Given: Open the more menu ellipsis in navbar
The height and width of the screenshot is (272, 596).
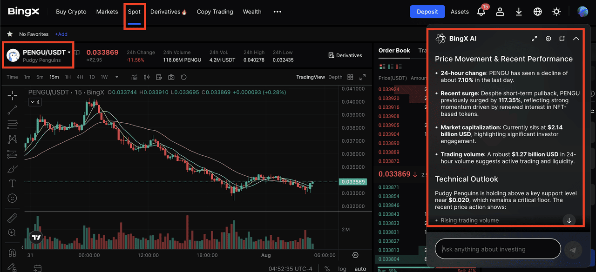Looking at the screenshot, I should pyautogui.click(x=278, y=12).
